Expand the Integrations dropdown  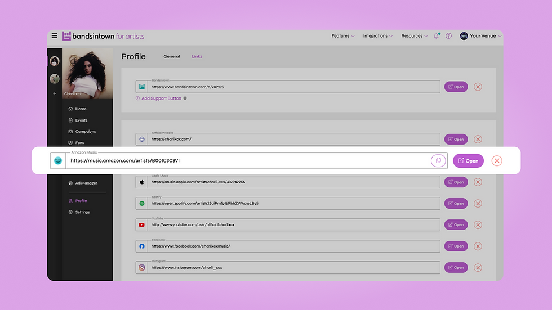click(x=378, y=36)
